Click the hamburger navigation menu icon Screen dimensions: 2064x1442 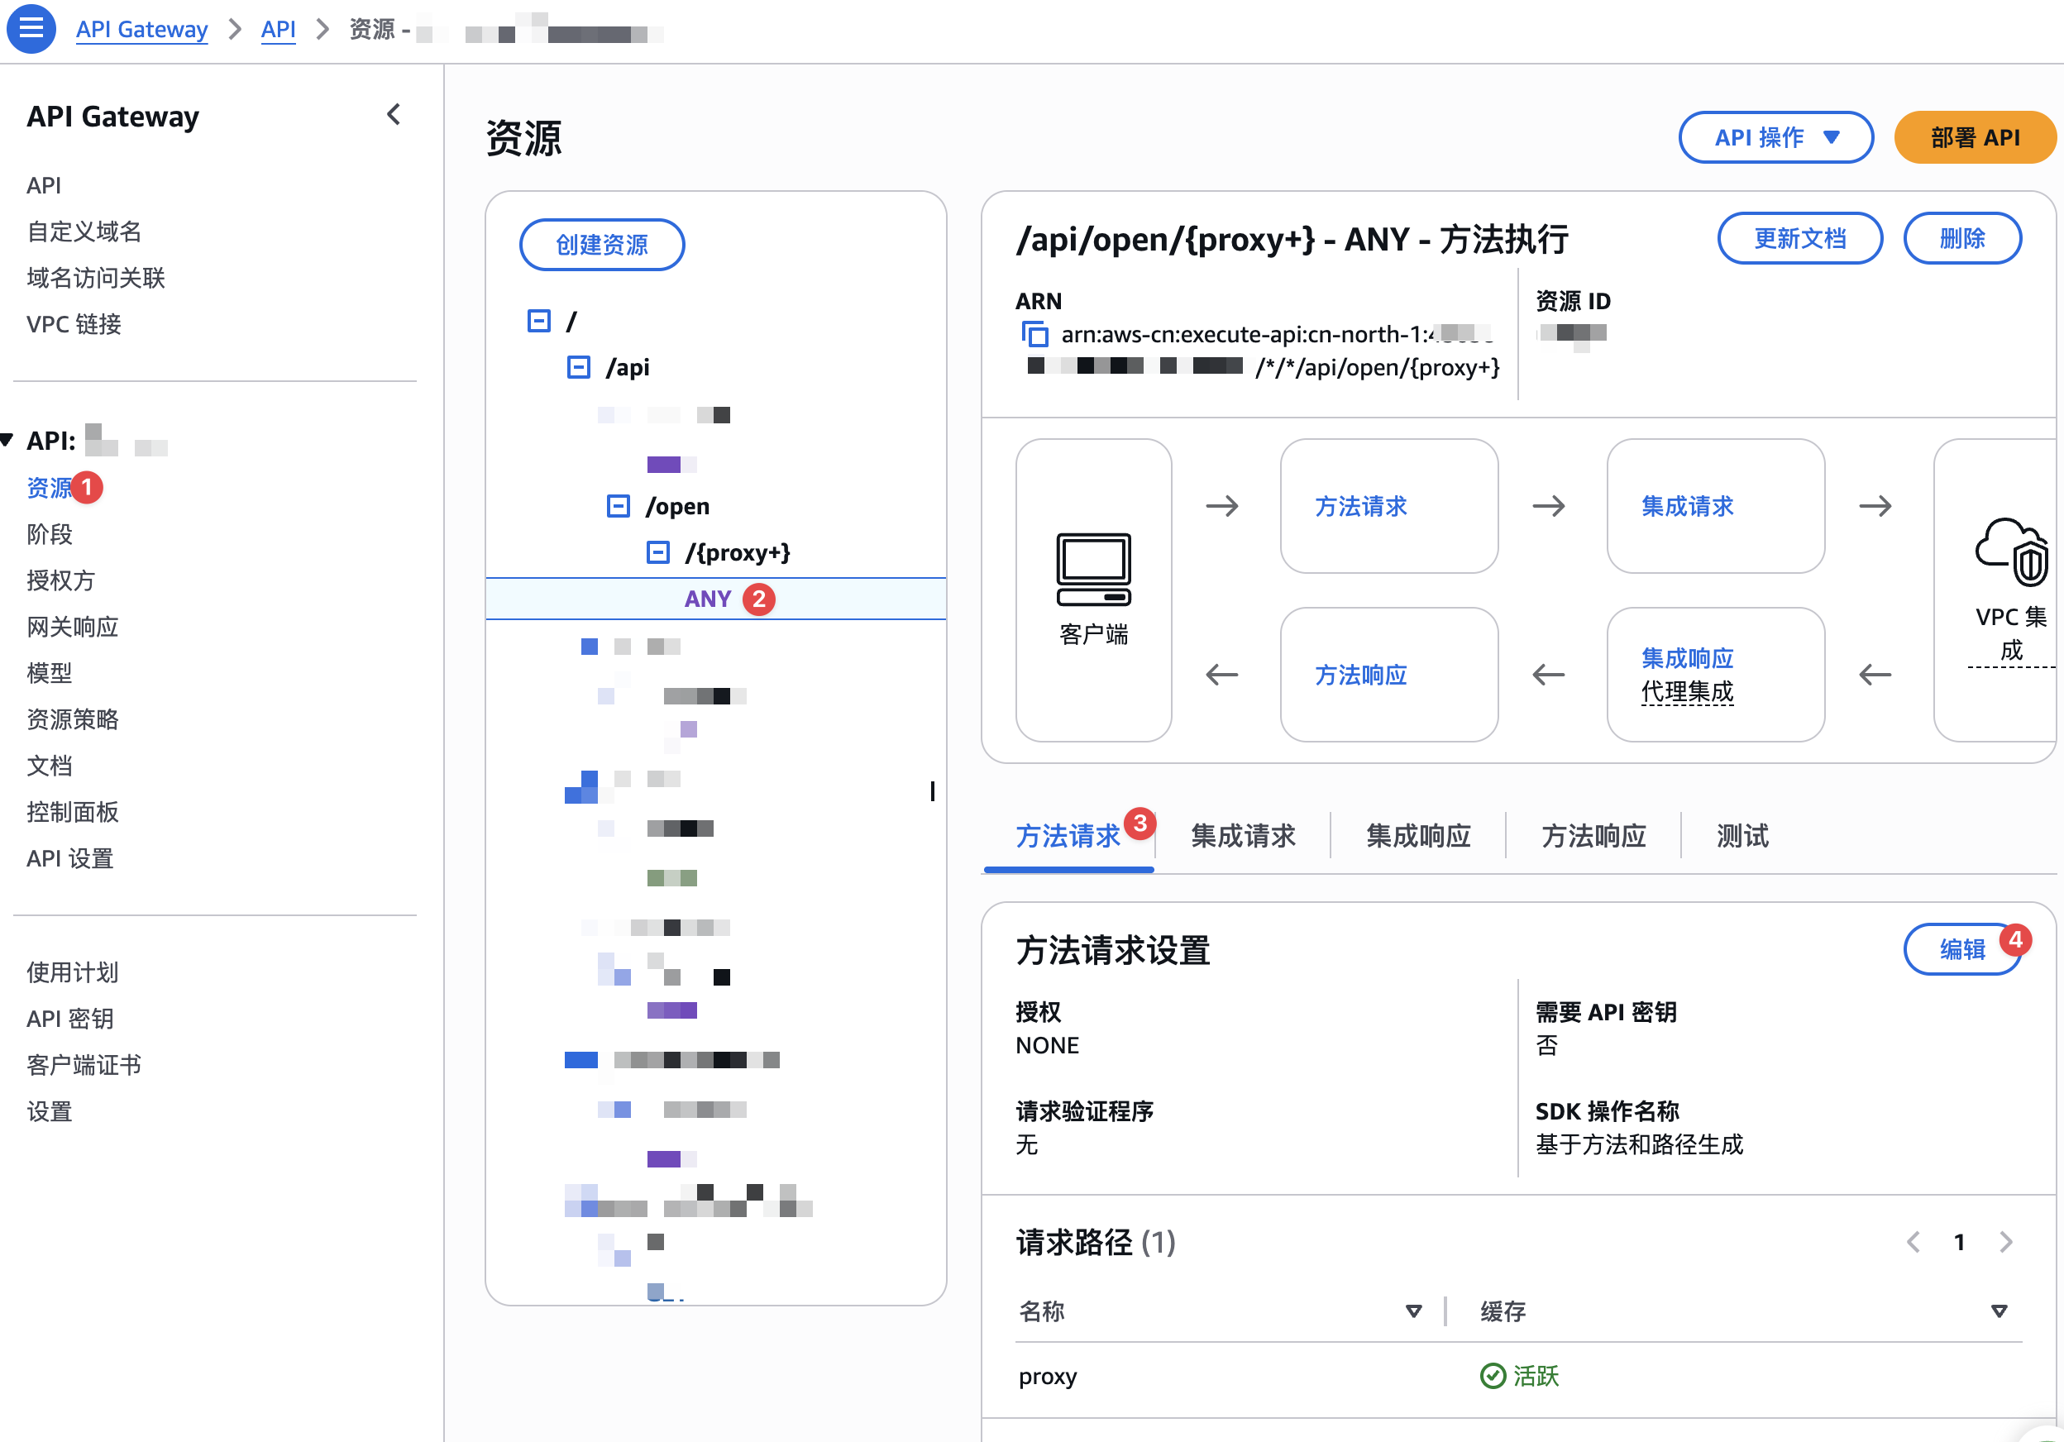pyautogui.click(x=31, y=29)
